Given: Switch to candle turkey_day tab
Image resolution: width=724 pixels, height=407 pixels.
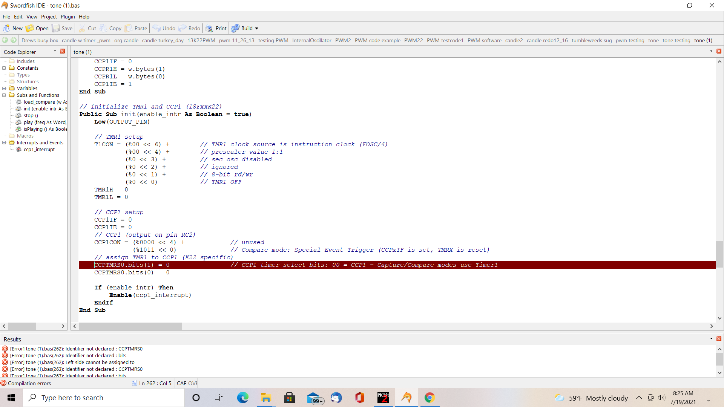Looking at the screenshot, I should pos(163,40).
